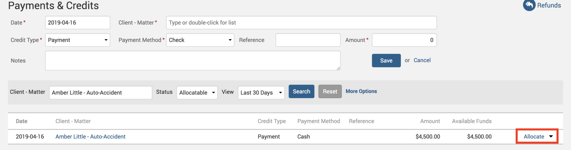Click the Reference text field
The width and height of the screenshot is (571, 150).
pos(308,40)
